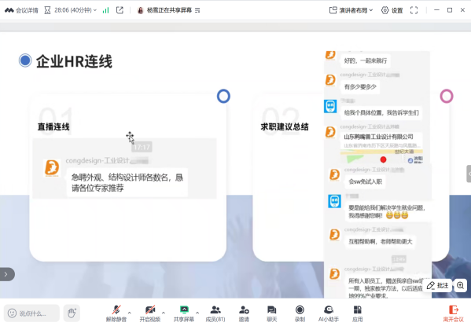Open the members list (成员 81)
The height and width of the screenshot is (326, 471).
(215, 313)
